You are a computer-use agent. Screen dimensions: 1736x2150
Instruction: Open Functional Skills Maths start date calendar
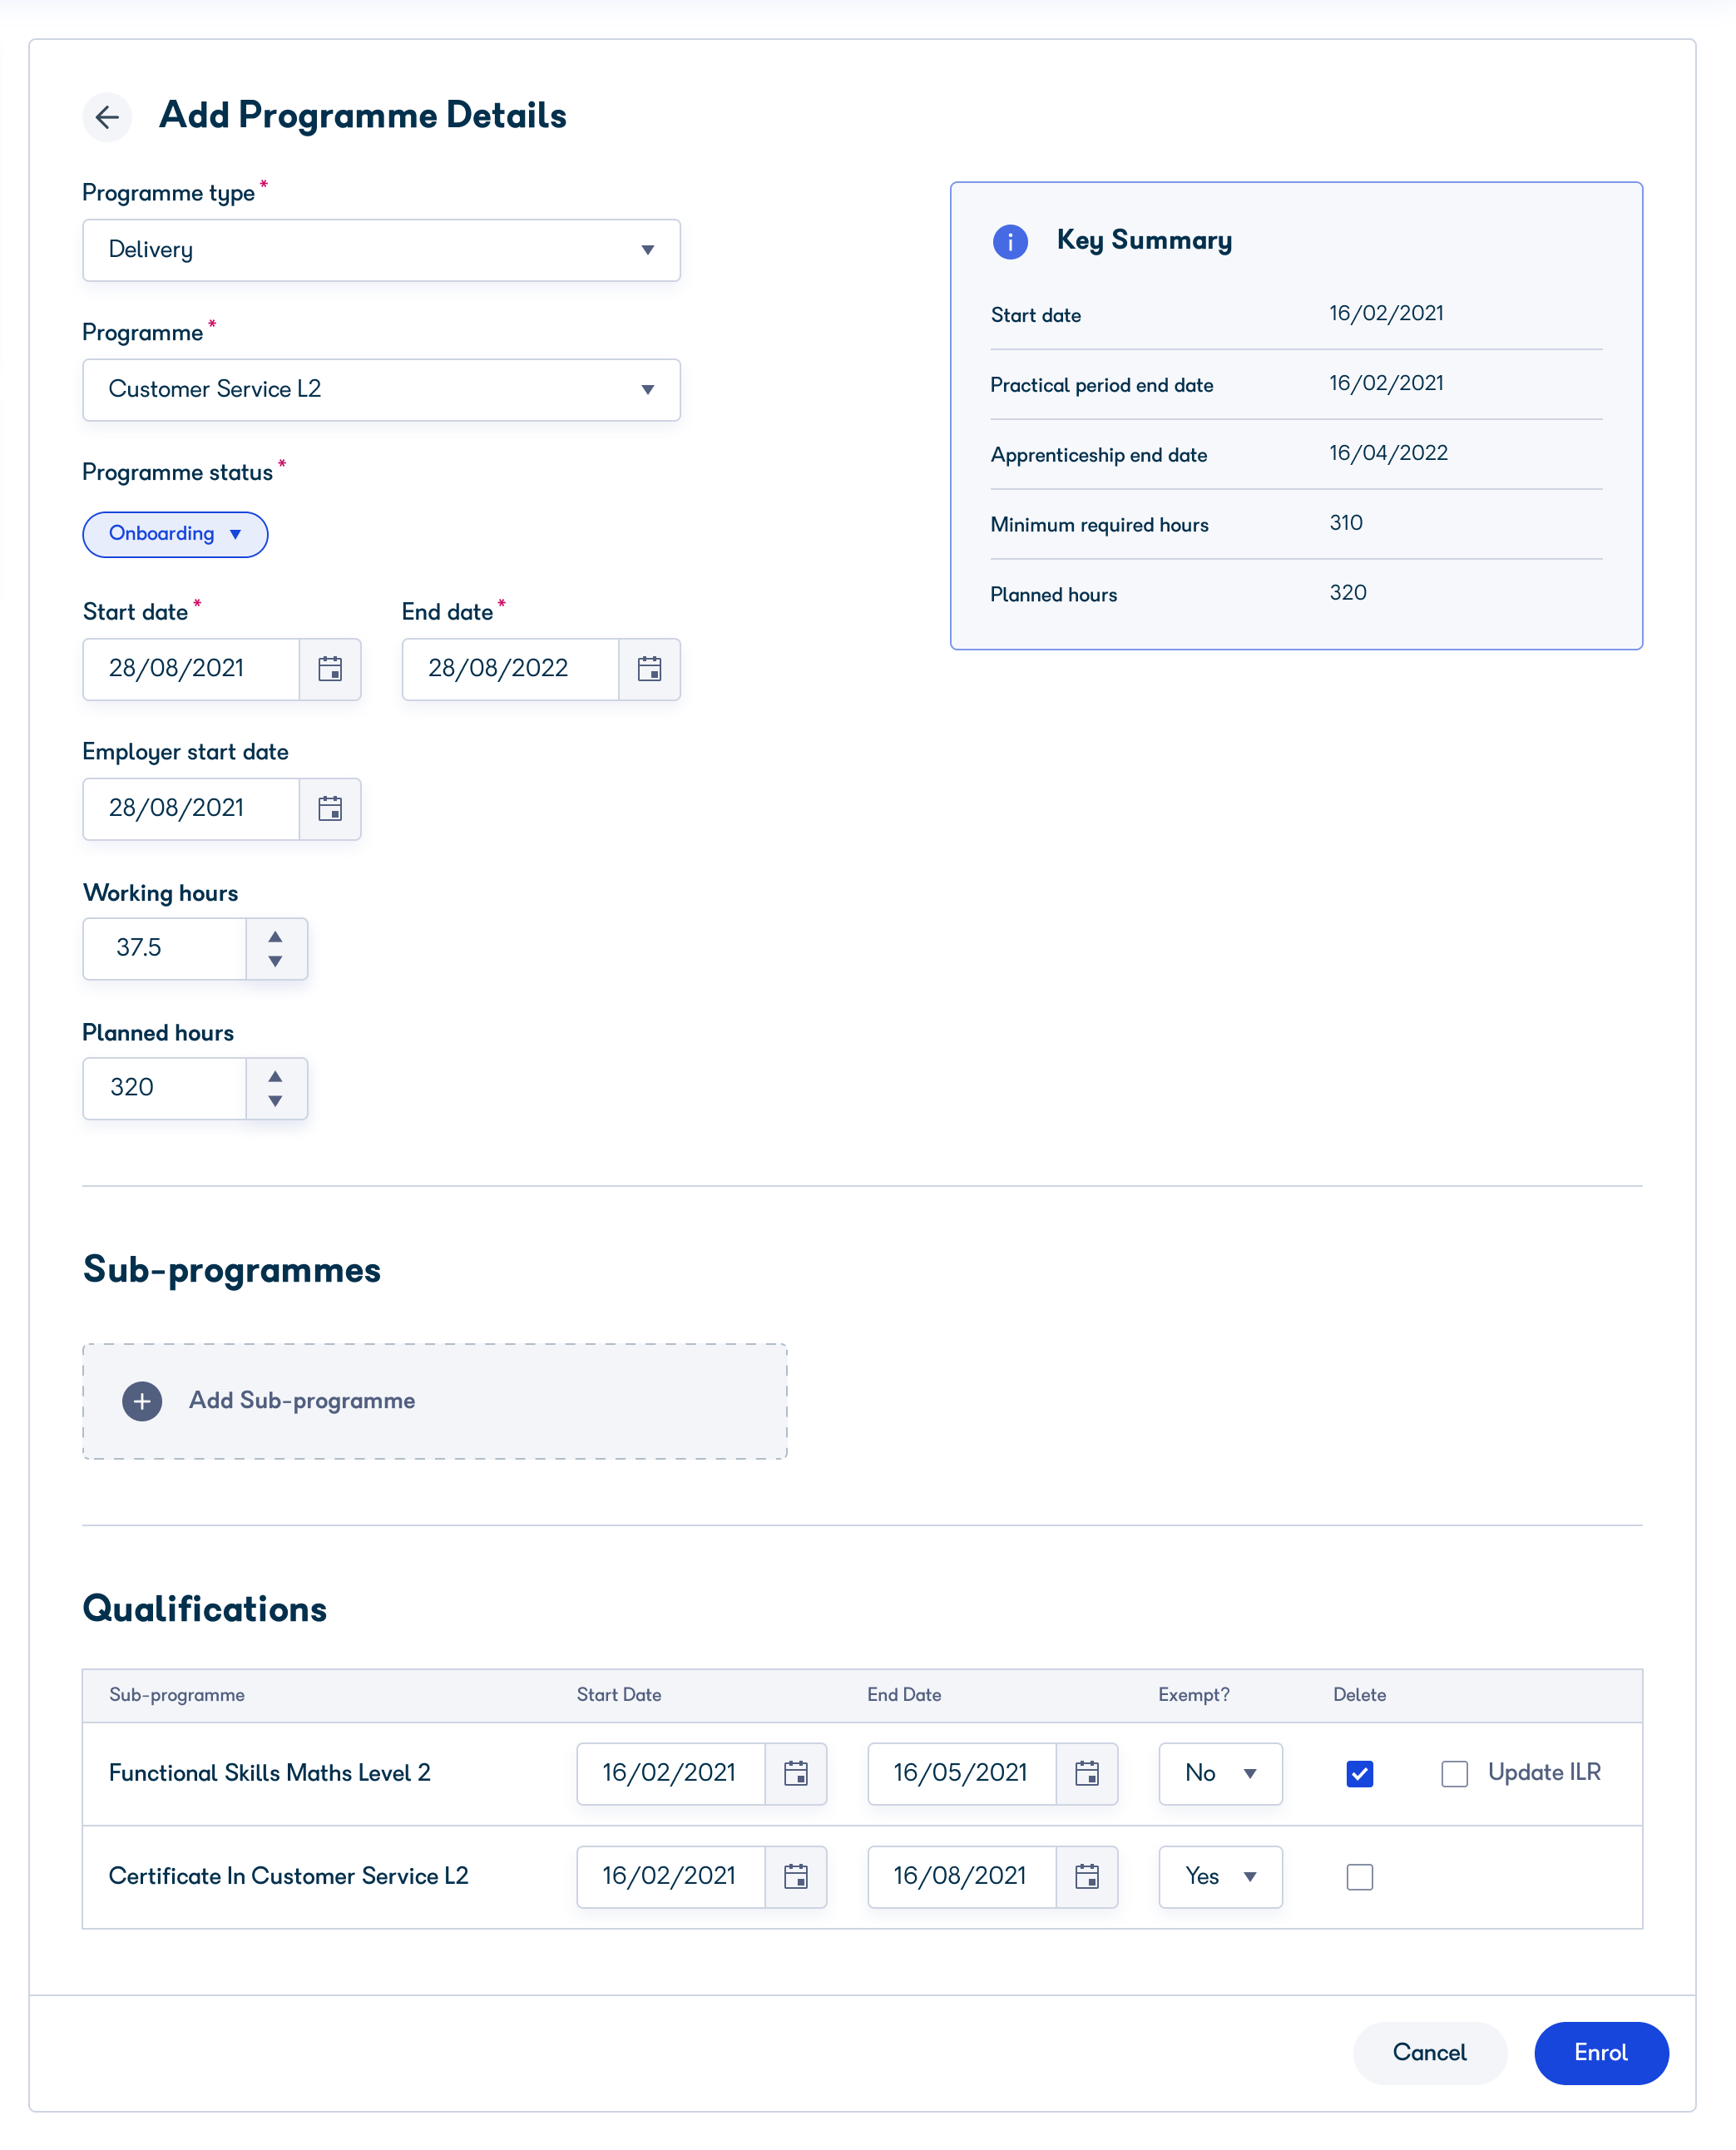(x=795, y=1773)
